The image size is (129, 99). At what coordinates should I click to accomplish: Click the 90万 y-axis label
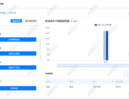(x=48, y=44)
